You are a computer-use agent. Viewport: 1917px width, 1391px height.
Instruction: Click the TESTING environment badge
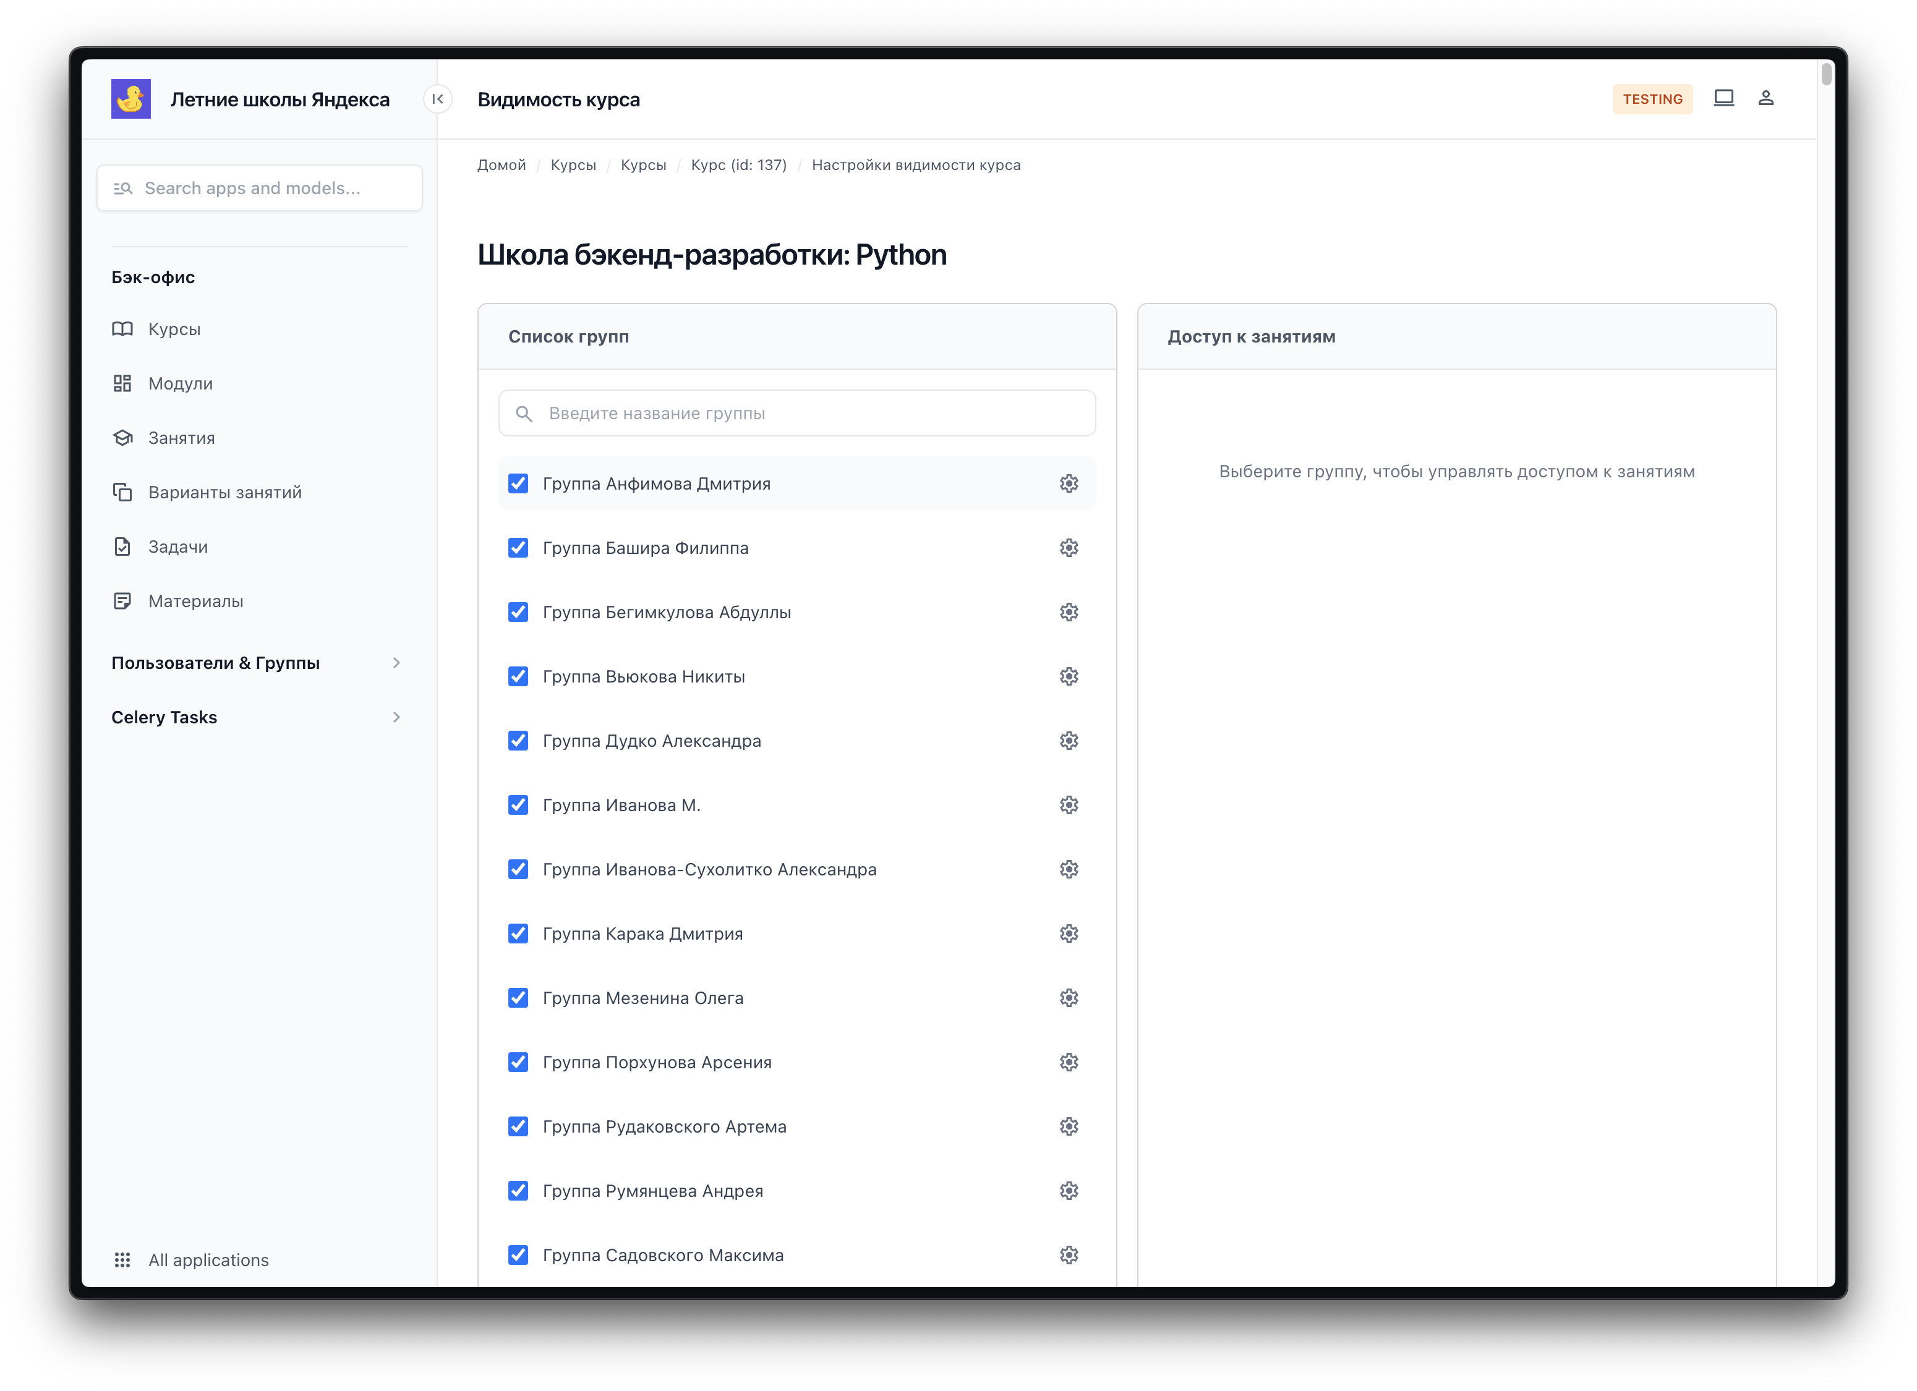point(1652,99)
